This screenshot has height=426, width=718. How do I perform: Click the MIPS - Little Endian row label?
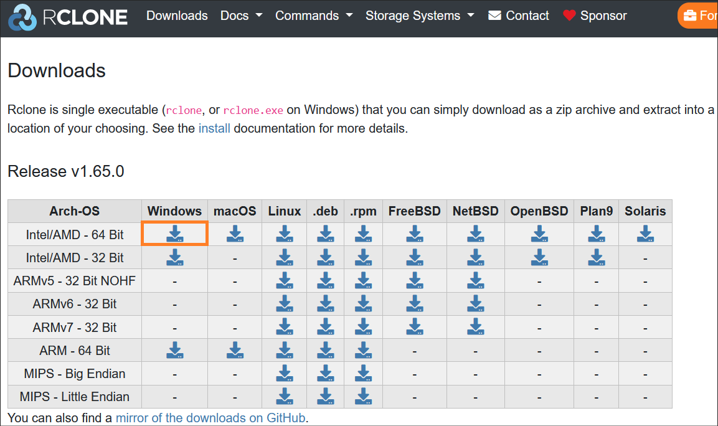[x=75, y=397]
